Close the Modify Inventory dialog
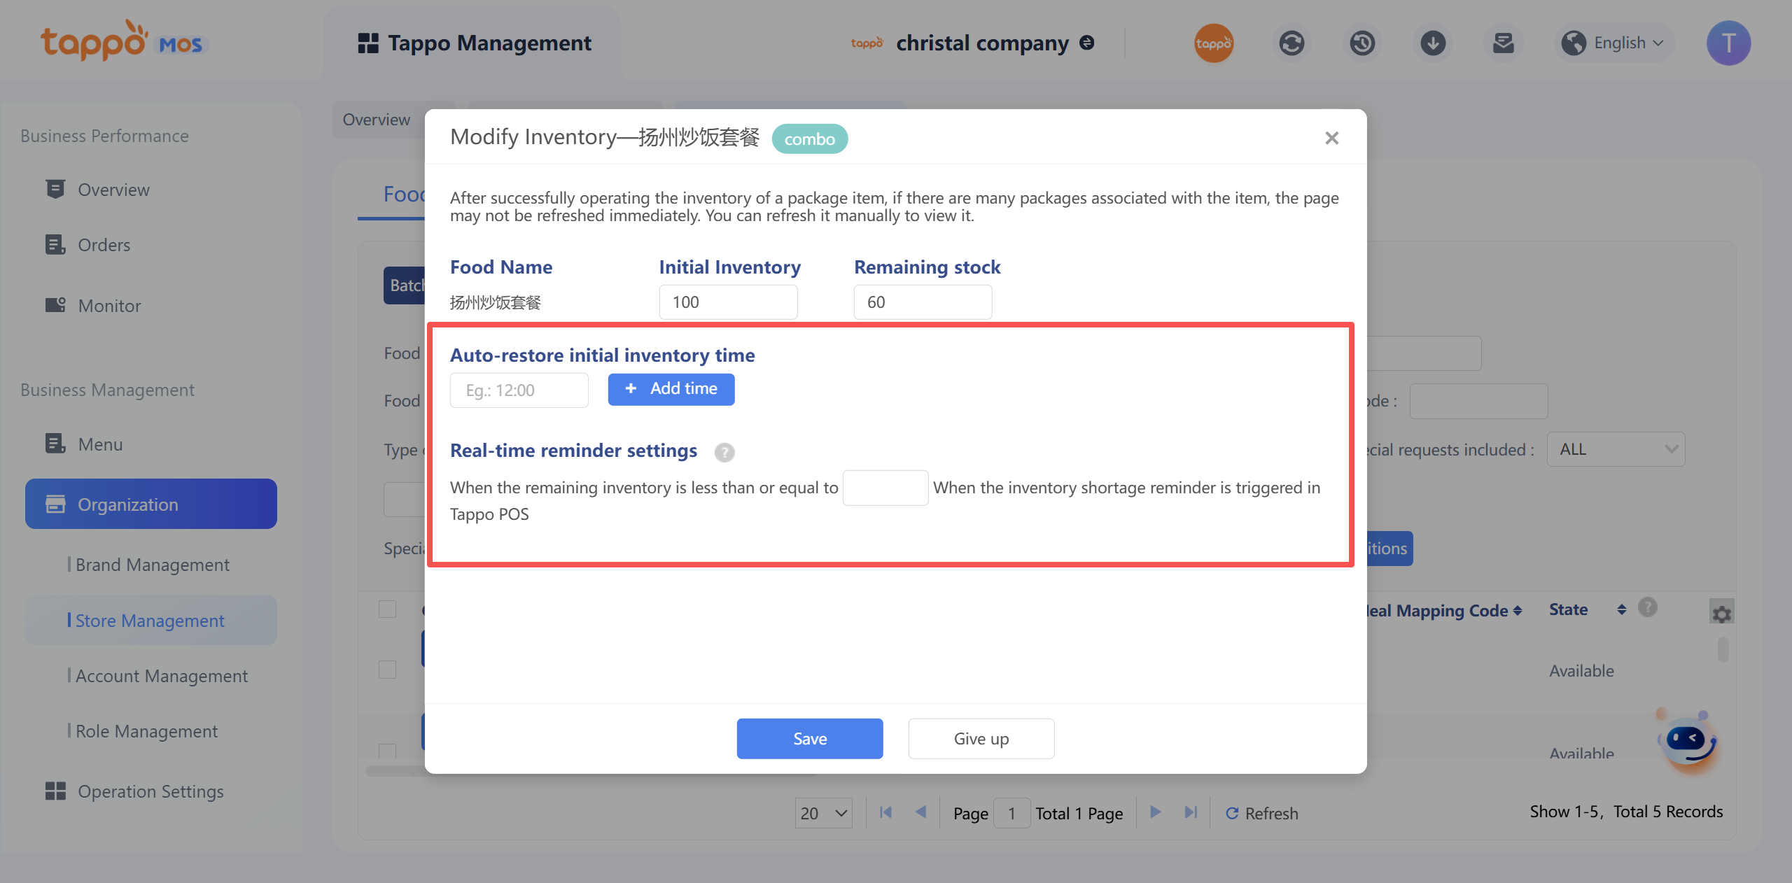 coord(1331,138)
